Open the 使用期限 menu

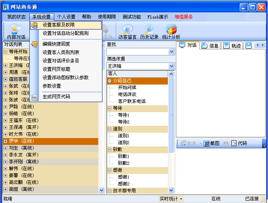tap(107, 17)
